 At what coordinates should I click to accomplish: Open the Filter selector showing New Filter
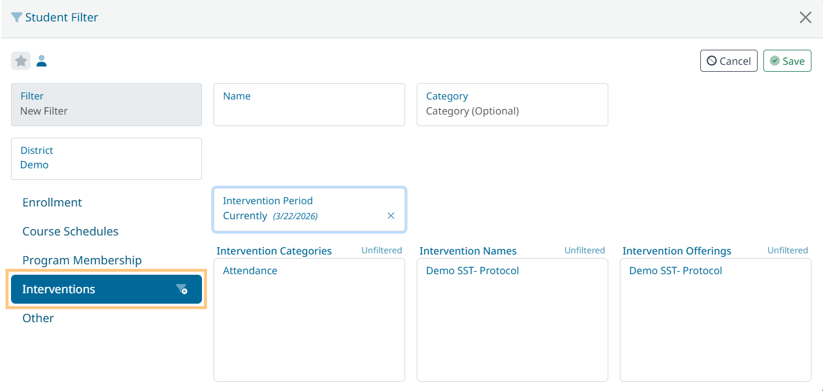coord(106,105)
